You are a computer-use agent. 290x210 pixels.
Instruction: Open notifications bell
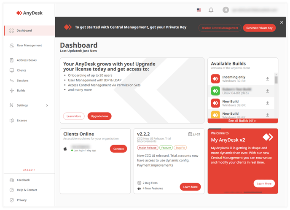[x=211, y=10]
